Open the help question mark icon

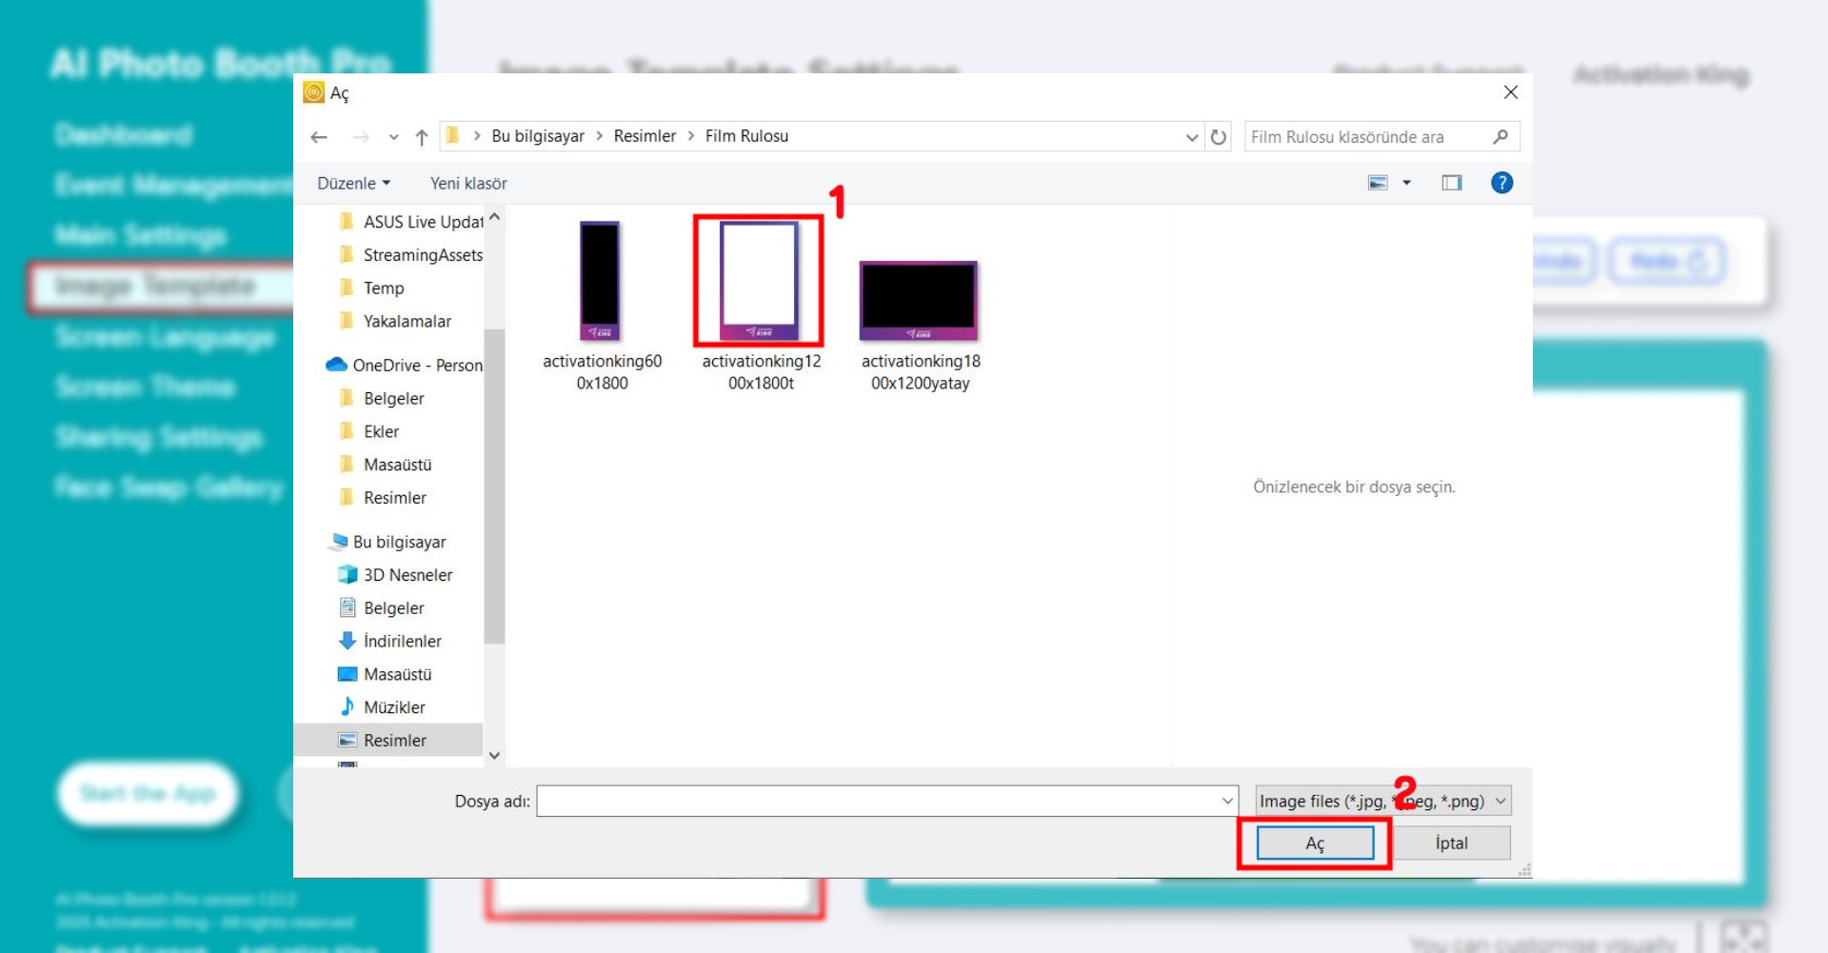point(1501,183)
